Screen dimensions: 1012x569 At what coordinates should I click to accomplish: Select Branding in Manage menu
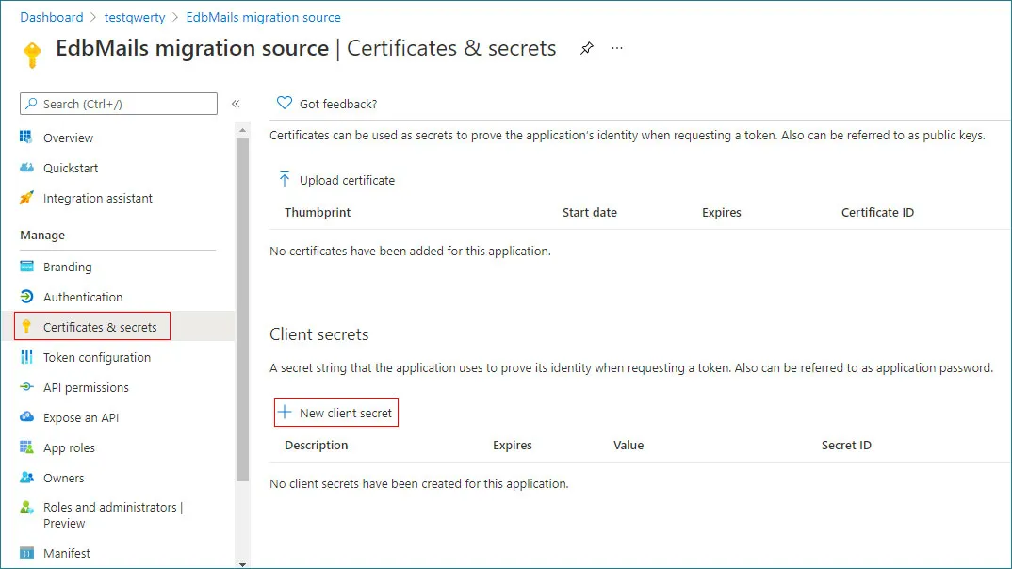click(x=67, y=268)
